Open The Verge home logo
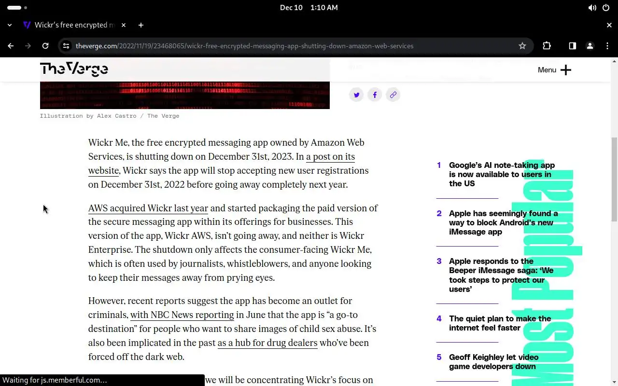This screenshot has width=618, height=386. pos(74,69)
